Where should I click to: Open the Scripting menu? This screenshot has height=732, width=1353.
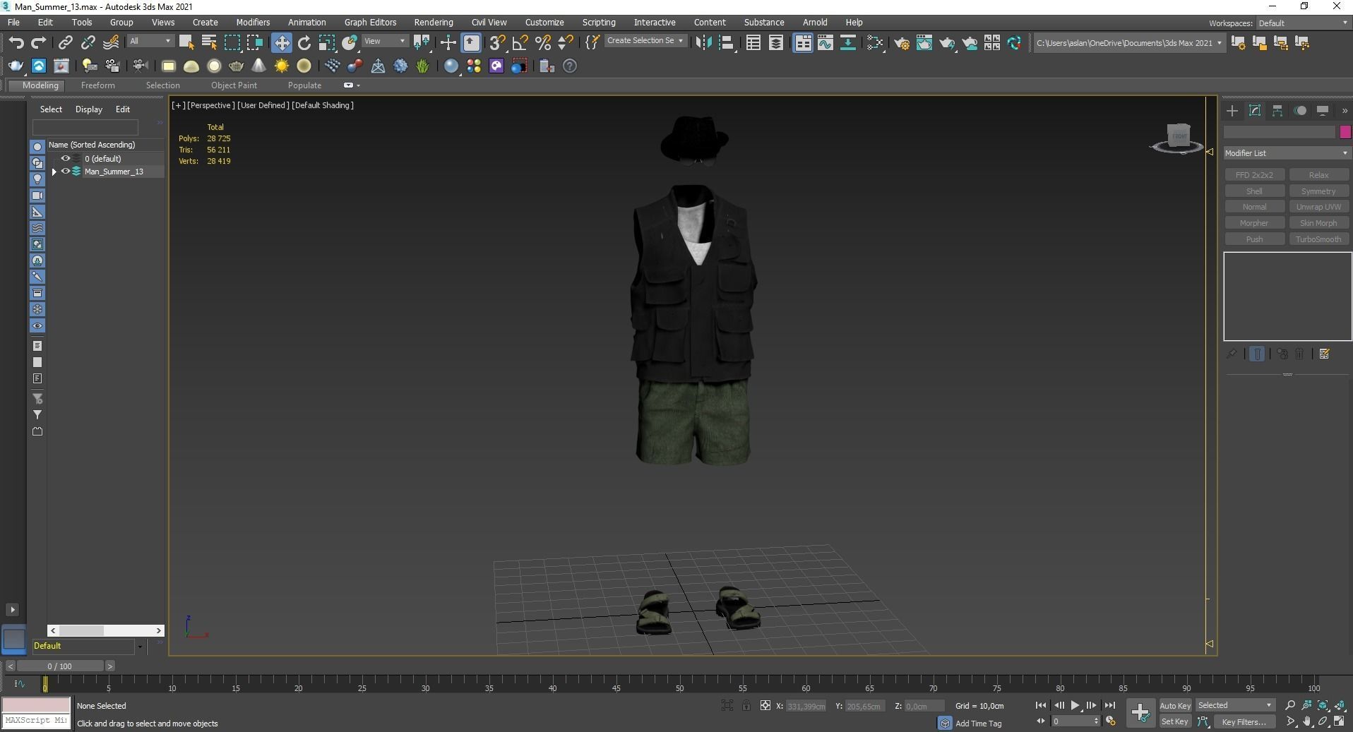click(599, 23)
